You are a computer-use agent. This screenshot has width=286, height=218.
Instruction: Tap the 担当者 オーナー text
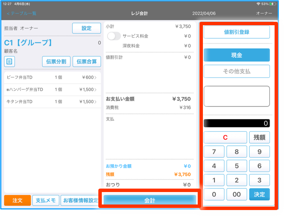point(21,28)
